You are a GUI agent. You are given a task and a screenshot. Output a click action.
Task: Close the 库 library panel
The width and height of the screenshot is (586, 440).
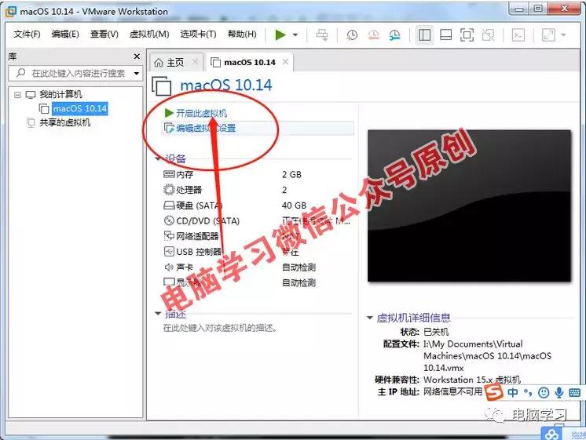[137, 56]
